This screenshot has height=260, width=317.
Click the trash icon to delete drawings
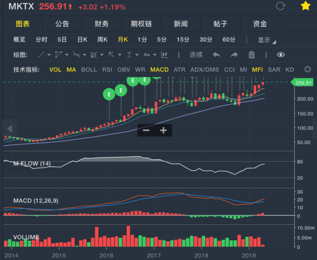(x=251, y=54)
